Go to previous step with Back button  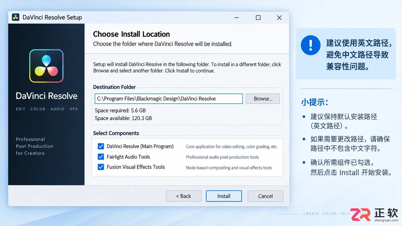(x=183, y=196)
